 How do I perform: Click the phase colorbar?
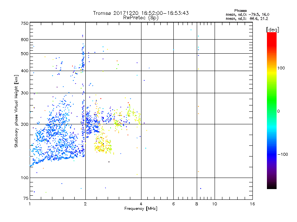pos(272,110)
